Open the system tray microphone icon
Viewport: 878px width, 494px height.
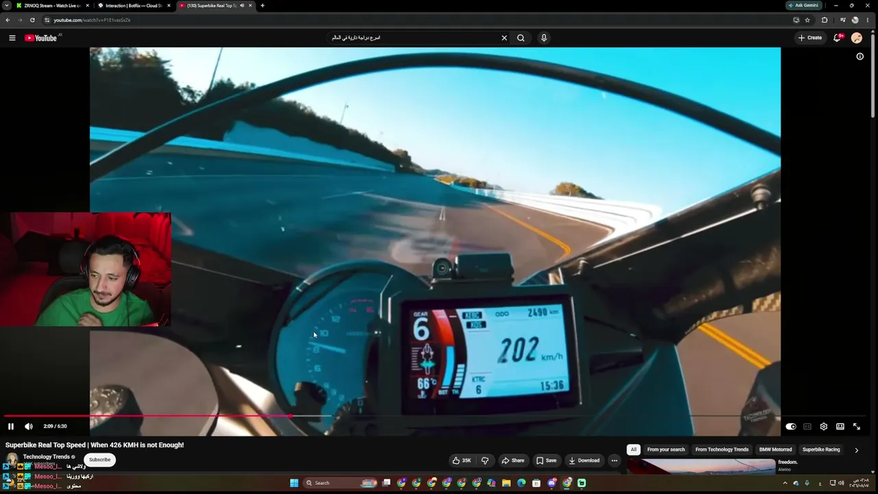click(807, 483)
